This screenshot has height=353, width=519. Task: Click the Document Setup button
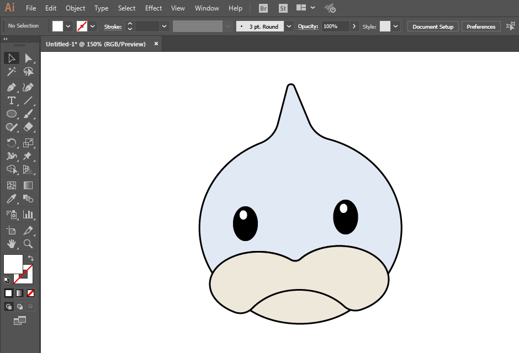(x=433, y=26)
